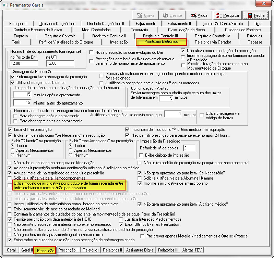This screenshot has height=258, width=274.
Task: Click the tolerância alert minutes field
Action: [x=166, y=98]
